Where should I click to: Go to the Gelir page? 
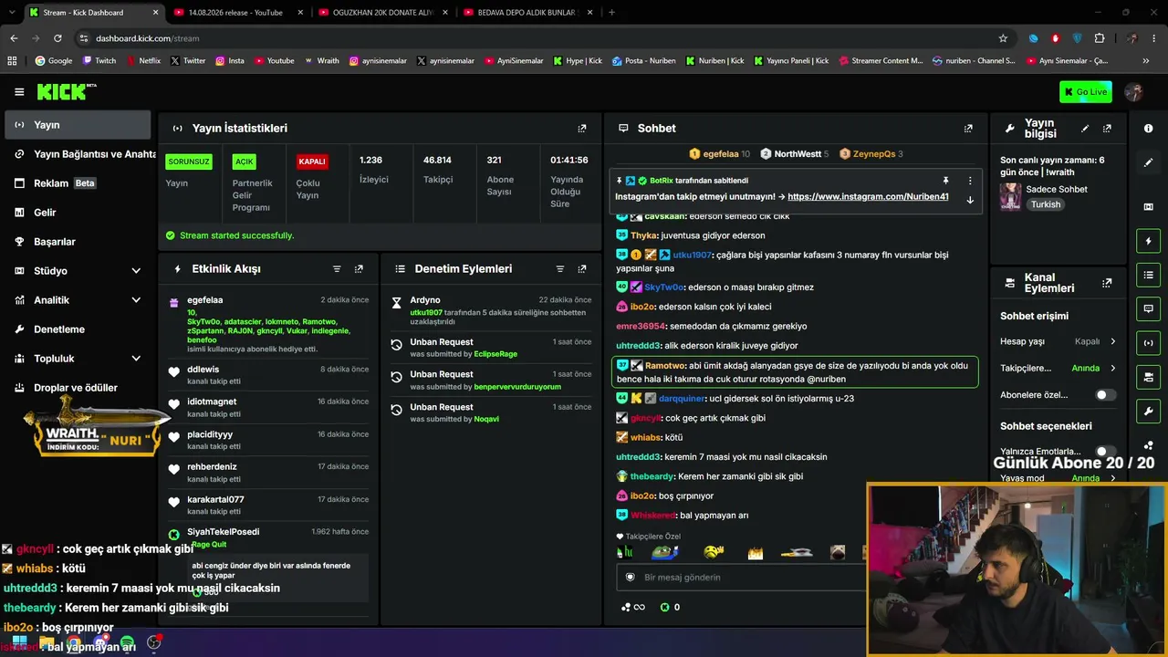pyautogui.click(x=78, y=213)
